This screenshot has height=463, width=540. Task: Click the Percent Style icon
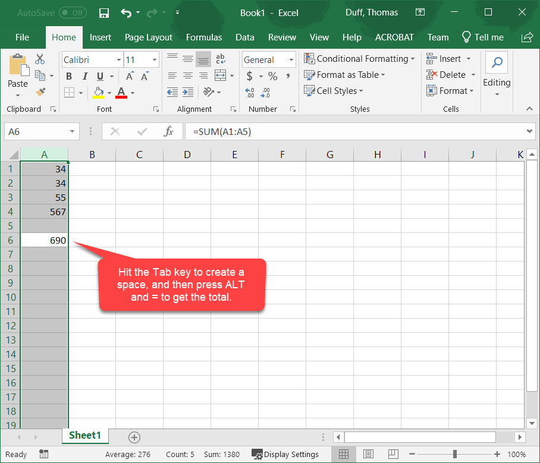click(x=272, y=76)
